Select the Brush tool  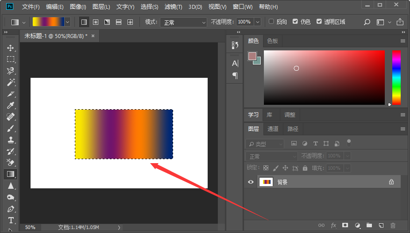point(11,128)
